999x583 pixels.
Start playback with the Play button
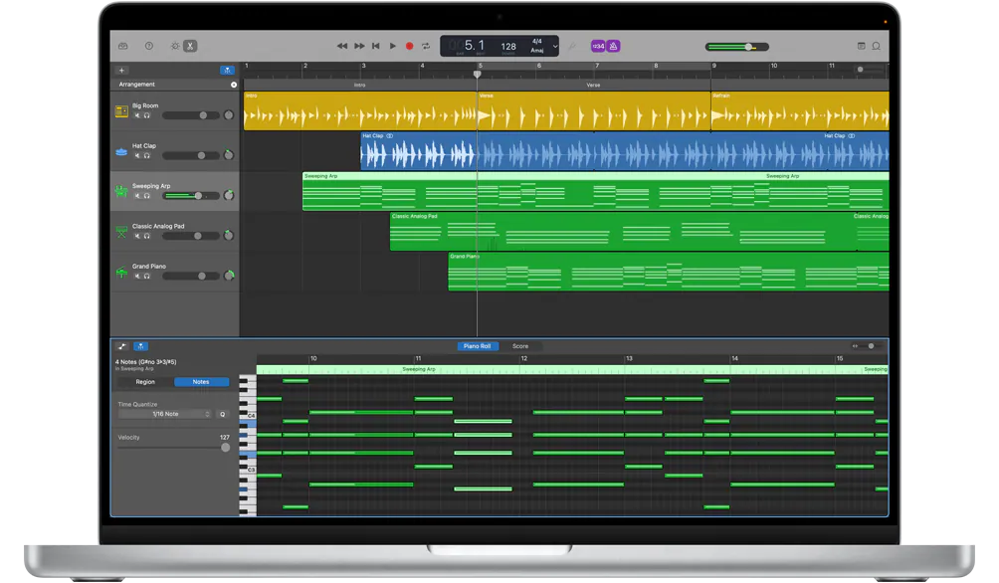[392, 46]
